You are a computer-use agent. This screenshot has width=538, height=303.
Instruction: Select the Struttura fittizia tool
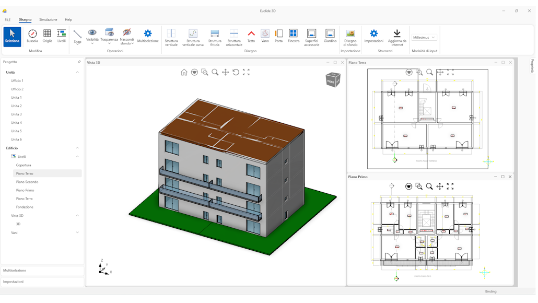point(215,38)
